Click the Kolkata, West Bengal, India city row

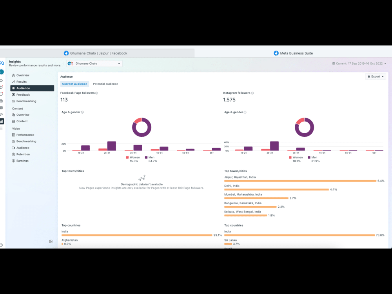coord(304,214)
